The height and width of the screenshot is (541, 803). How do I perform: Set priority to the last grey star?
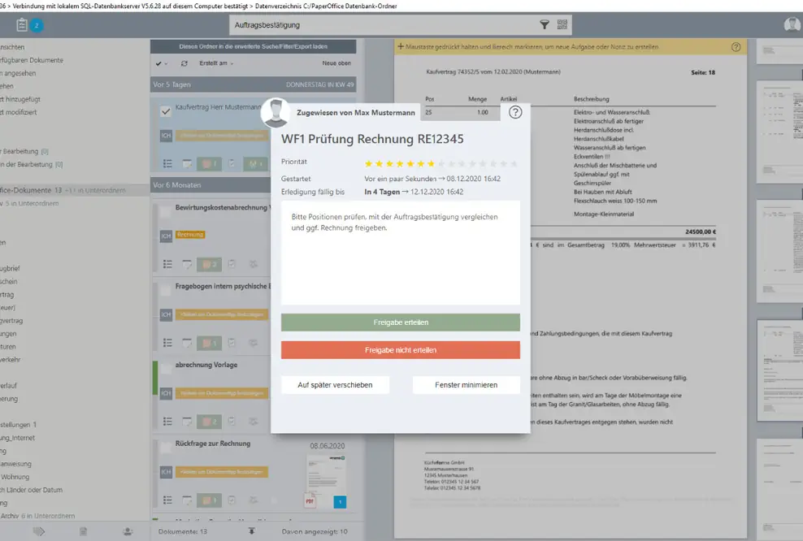(514, 164)
